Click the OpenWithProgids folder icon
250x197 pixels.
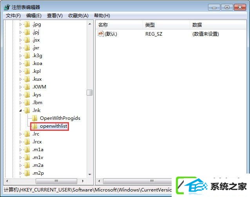tap(34, 118)
